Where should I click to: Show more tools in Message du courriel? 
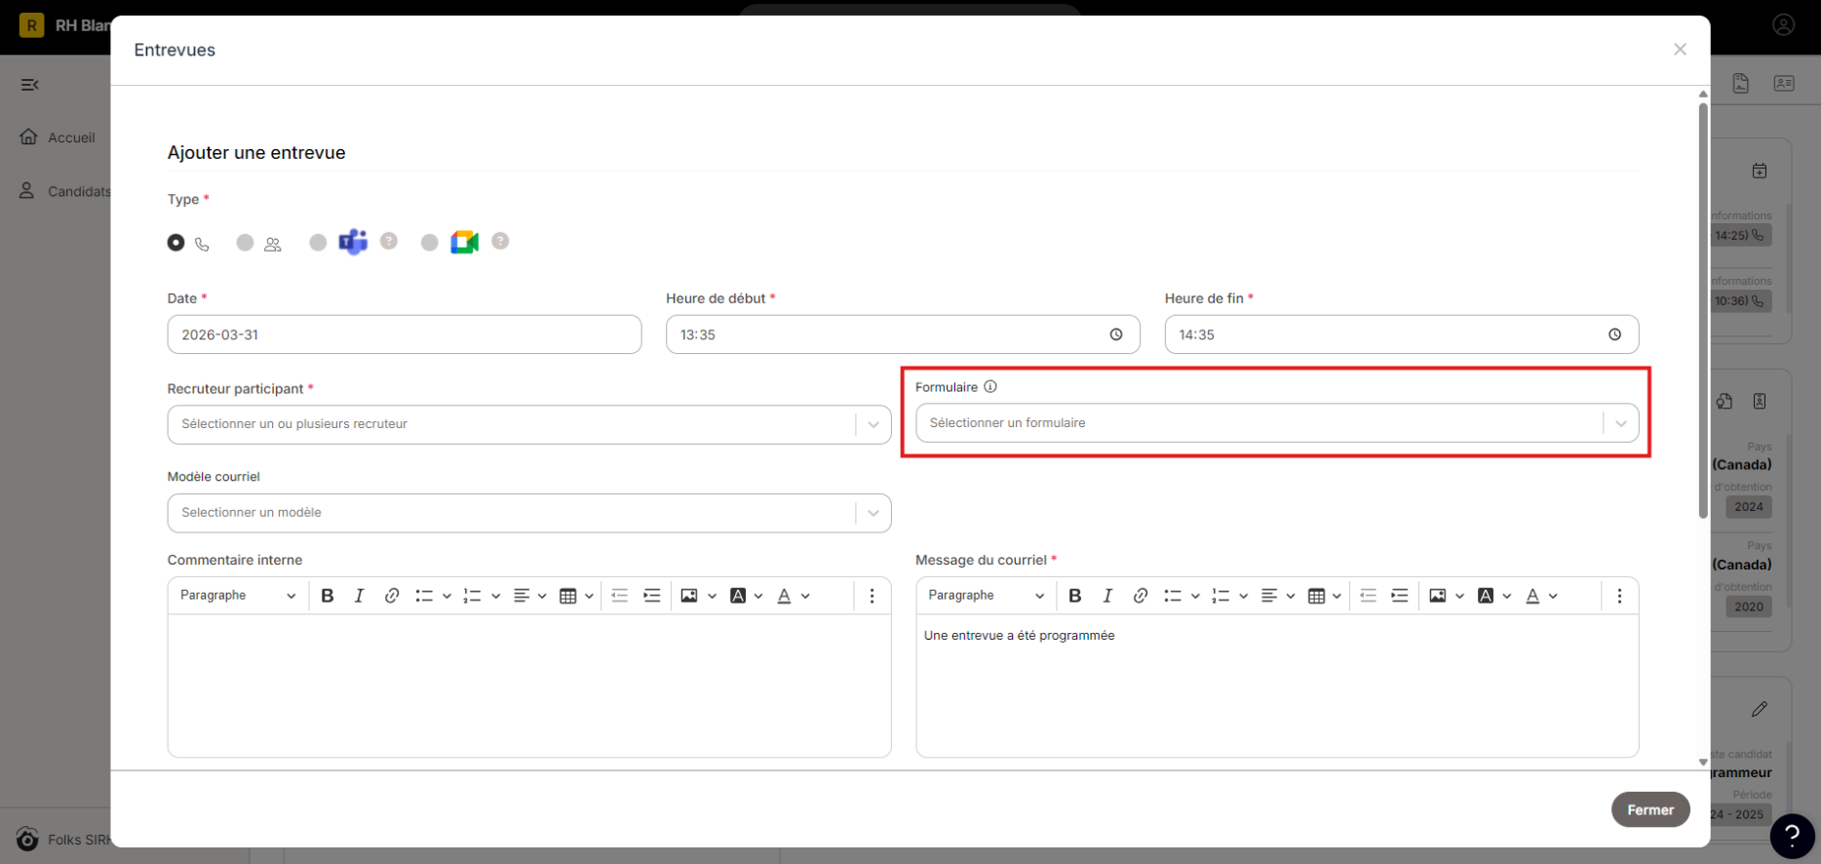[1619, 596]
